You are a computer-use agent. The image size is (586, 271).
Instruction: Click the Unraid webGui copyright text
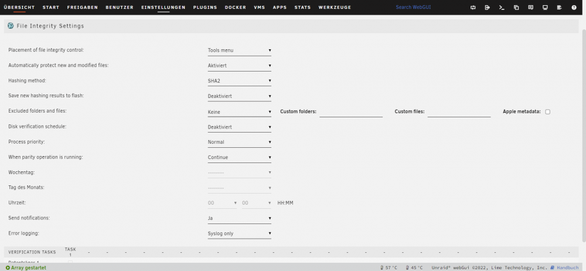click(489, 267)
